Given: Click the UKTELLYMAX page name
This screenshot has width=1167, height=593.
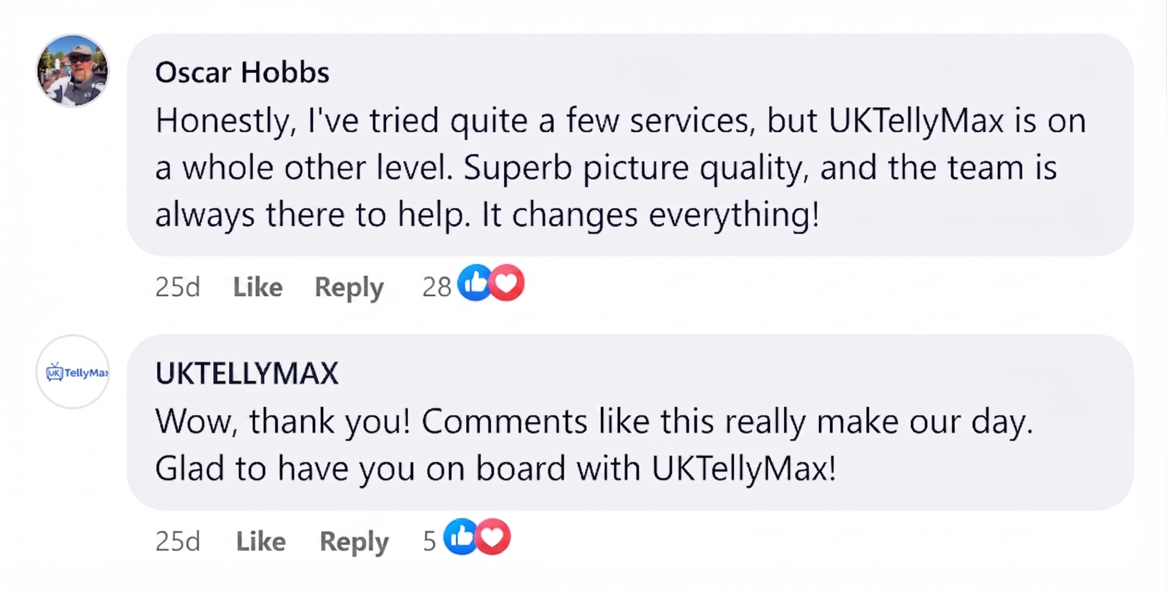Looking at the screenshot, I should pyautogui.click(x=247, y=373).
